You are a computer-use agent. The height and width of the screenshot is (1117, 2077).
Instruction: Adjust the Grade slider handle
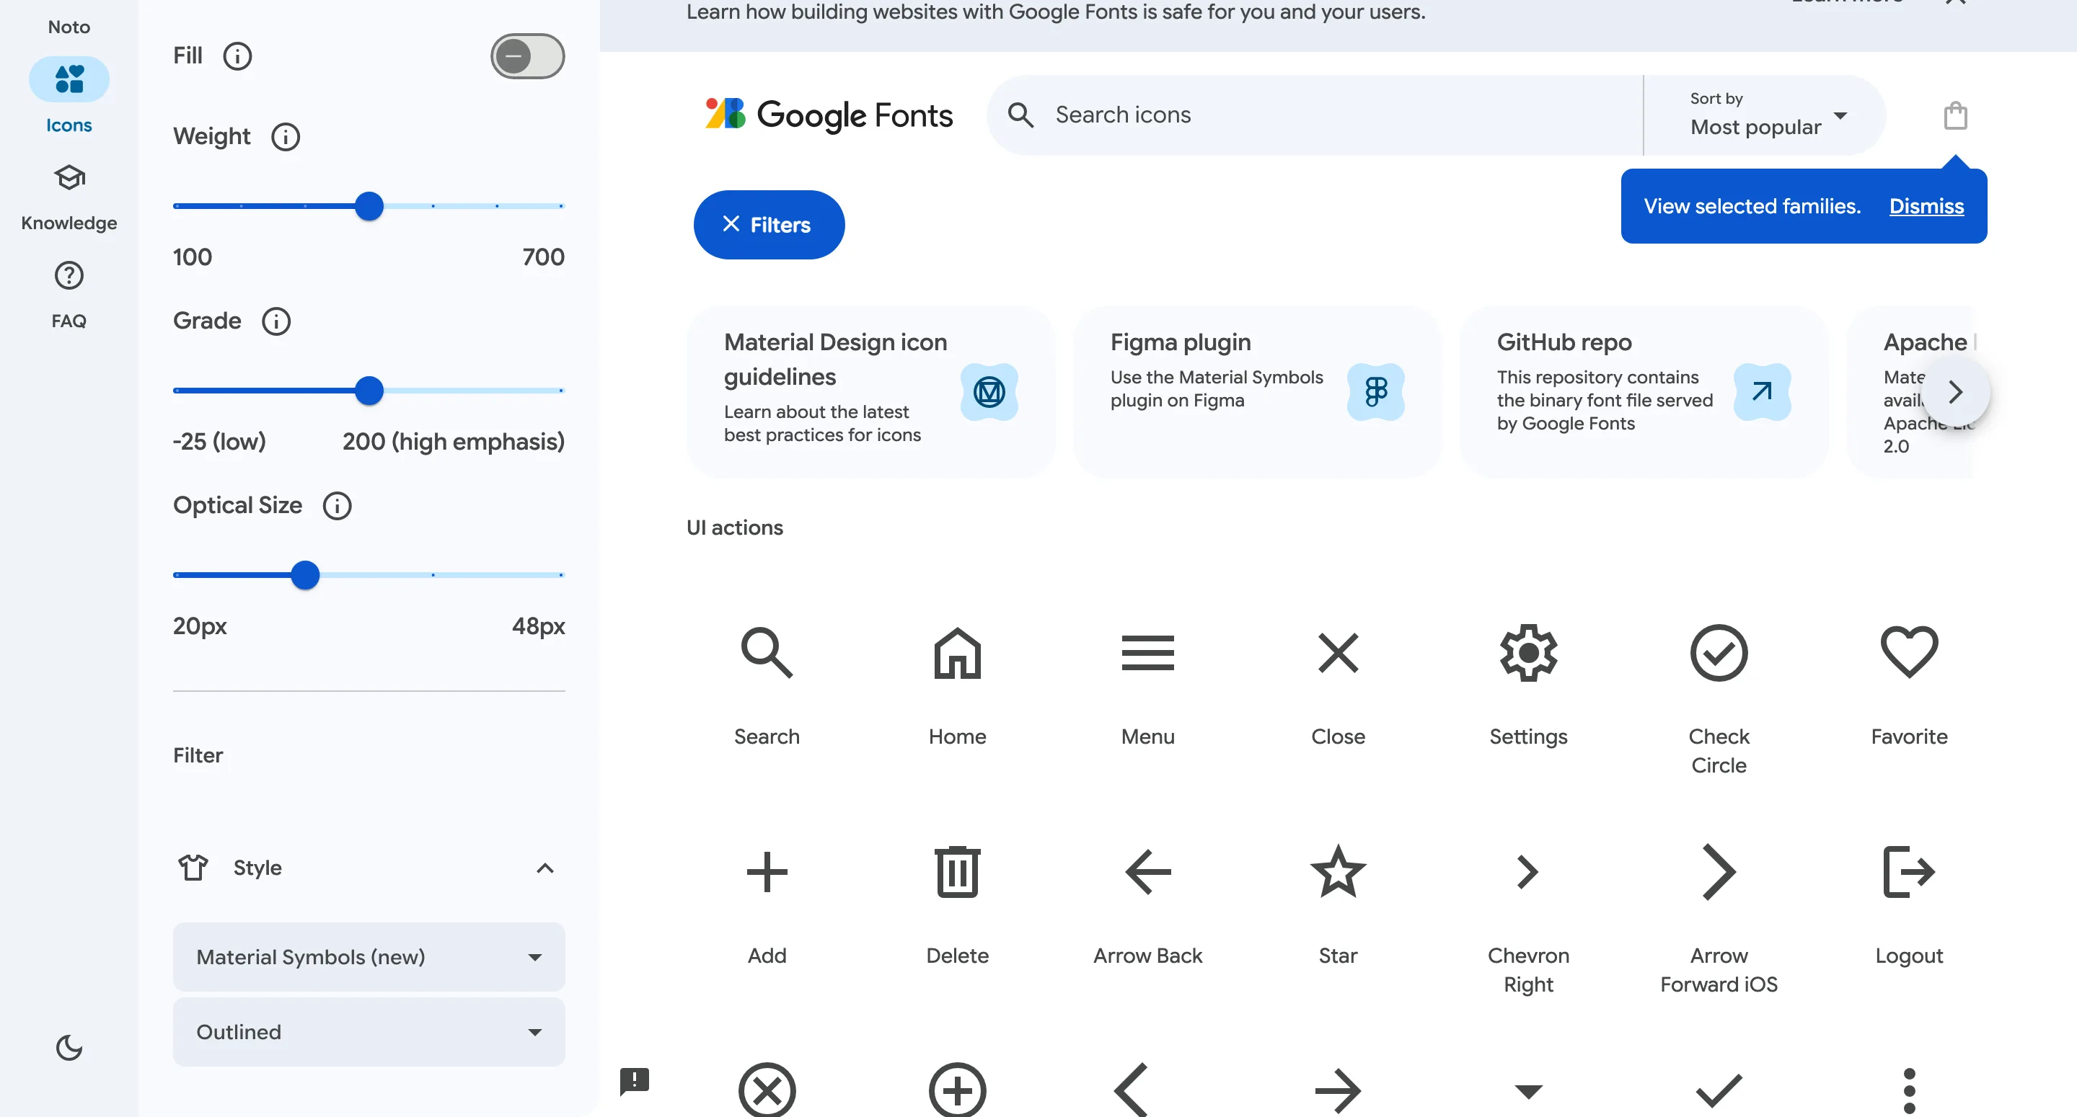369,390
